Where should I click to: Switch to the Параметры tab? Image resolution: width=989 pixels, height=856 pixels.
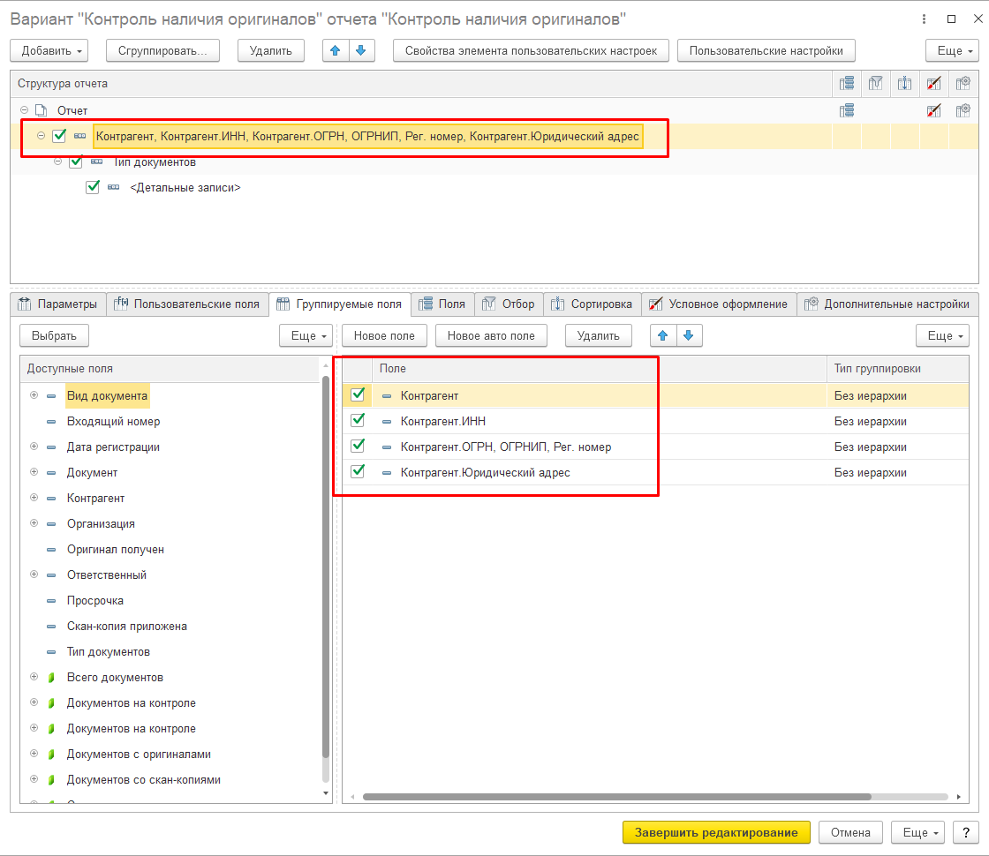pyautogui.click(x=58, y=304)
